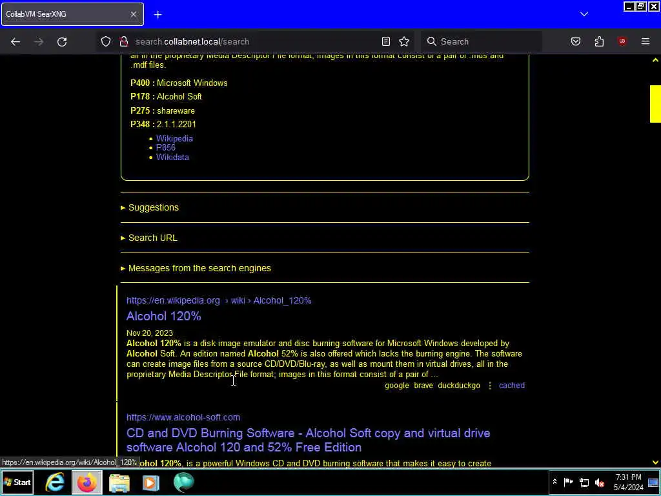This screenshot has width=661, height=496.
Task: Go back to the previous page
Action: click(x=15, y=42)
